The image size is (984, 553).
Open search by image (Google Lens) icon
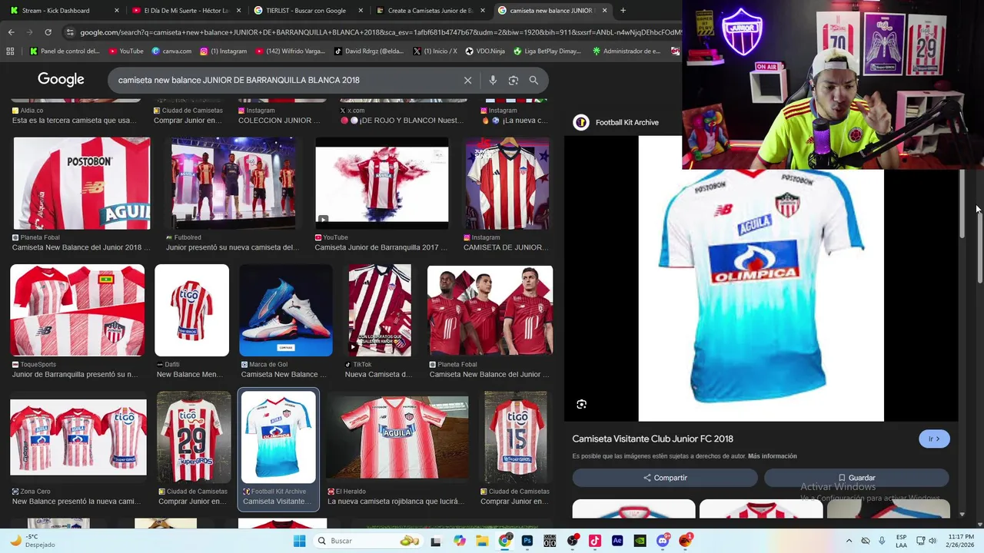(x=513, y=80)
